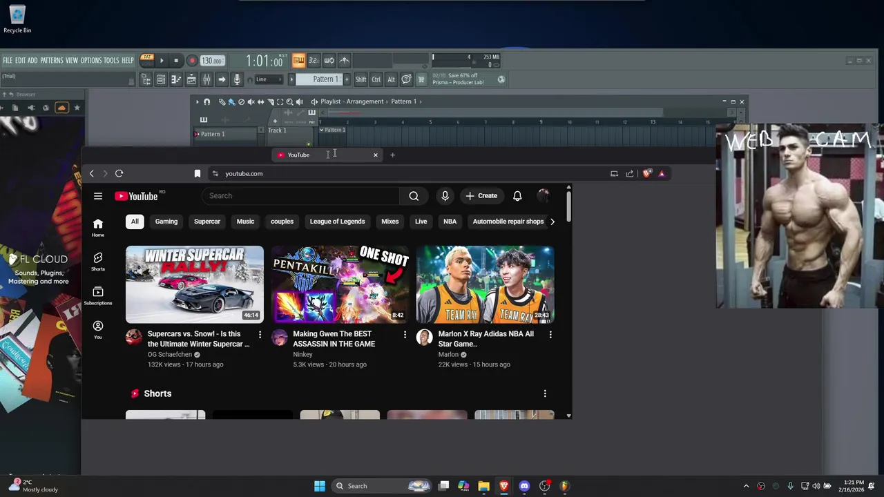Add a new pattern with plus button

[x=347, y=79]
